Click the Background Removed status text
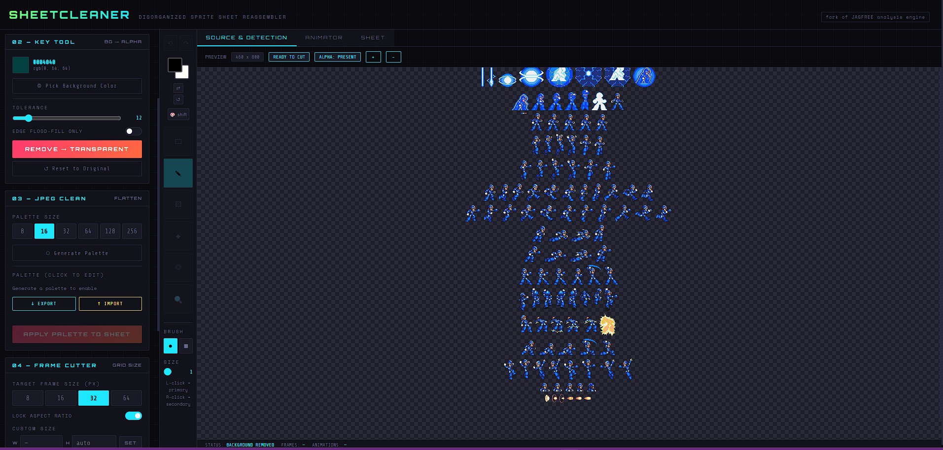 (250, 445)
